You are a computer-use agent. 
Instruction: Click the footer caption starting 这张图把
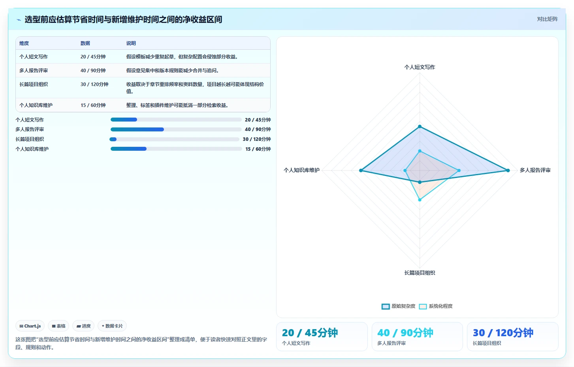(141, 343)
